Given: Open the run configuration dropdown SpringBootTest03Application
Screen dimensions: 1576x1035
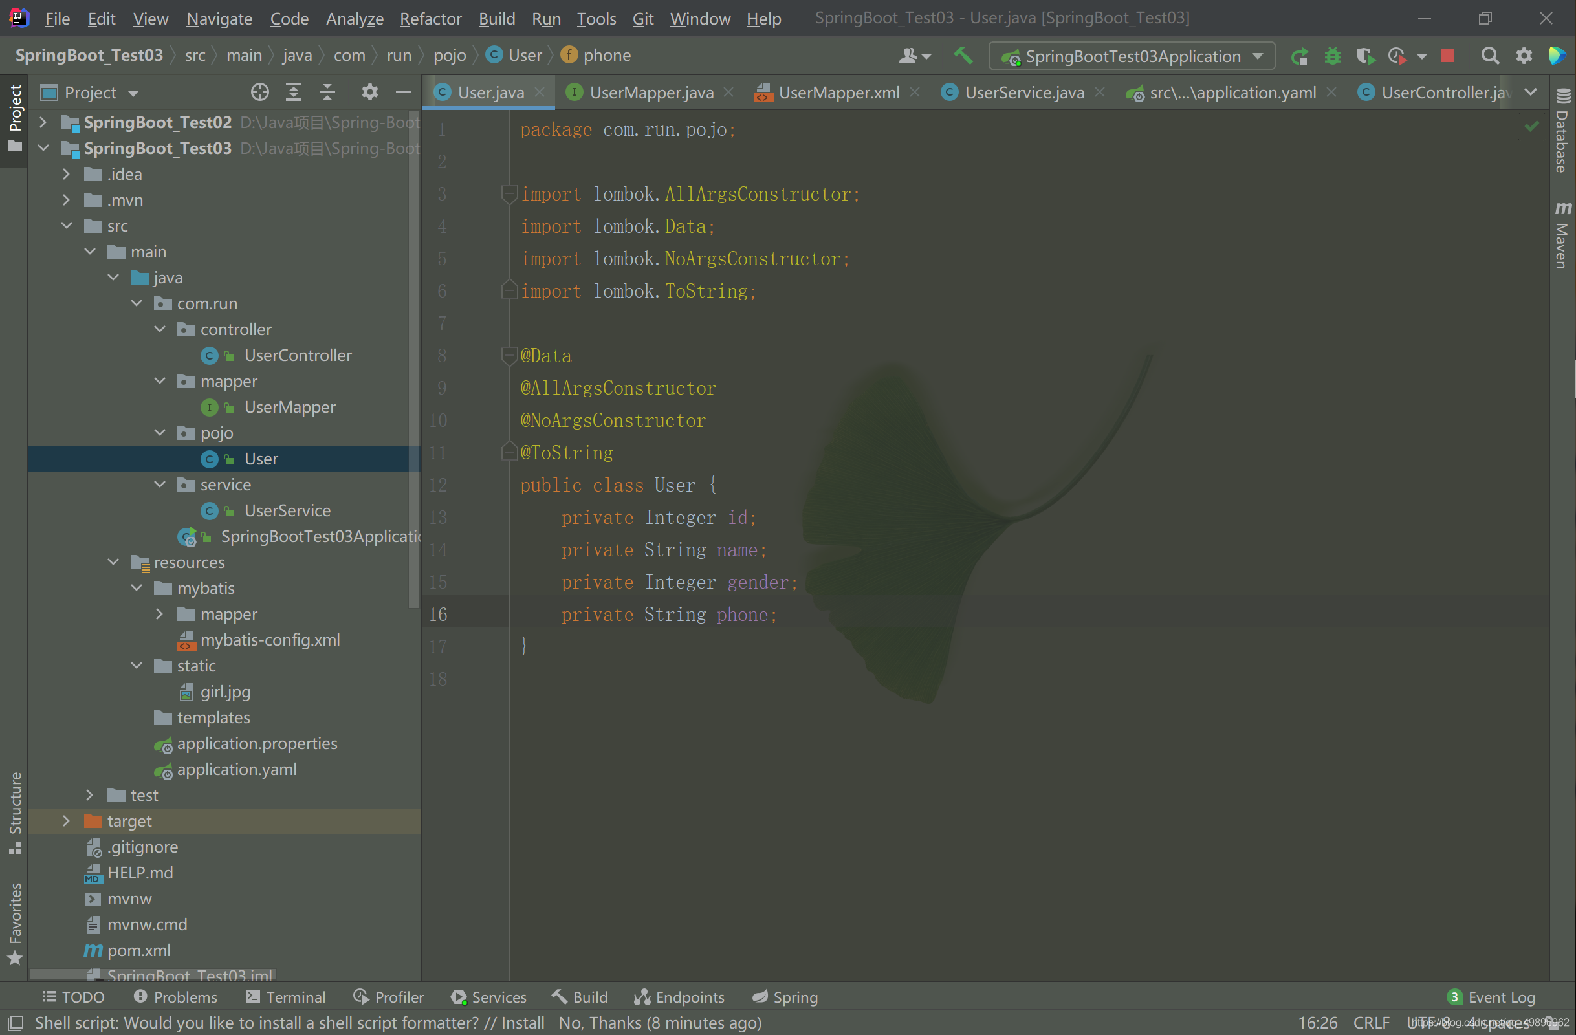Looking at the screenshot, I should [x=1132, y=56].
